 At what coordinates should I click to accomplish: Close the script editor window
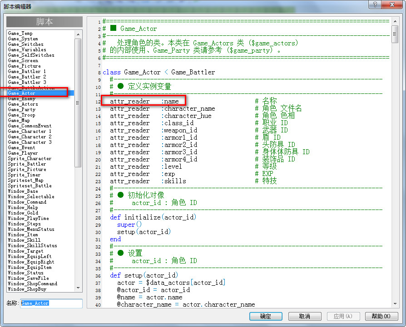coord(392,5)
